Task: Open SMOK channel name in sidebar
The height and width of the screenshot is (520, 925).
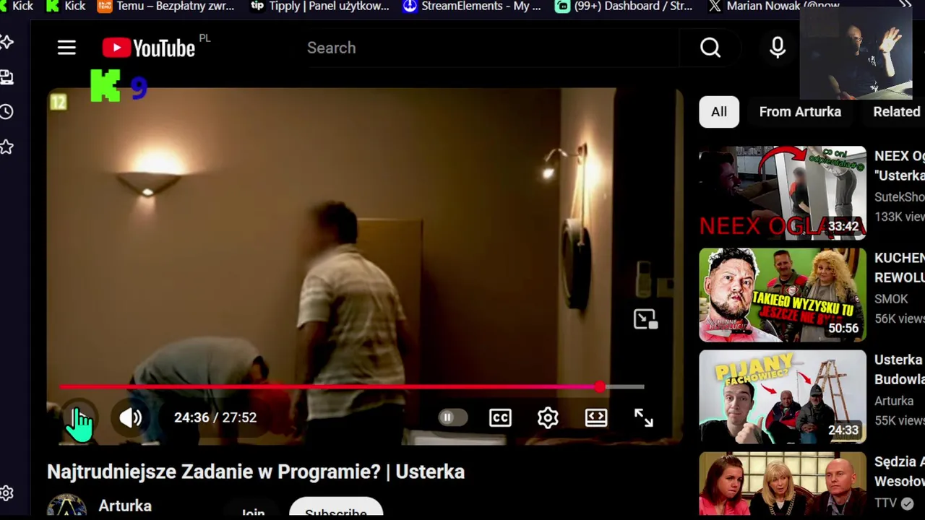Action: (891, 298)
